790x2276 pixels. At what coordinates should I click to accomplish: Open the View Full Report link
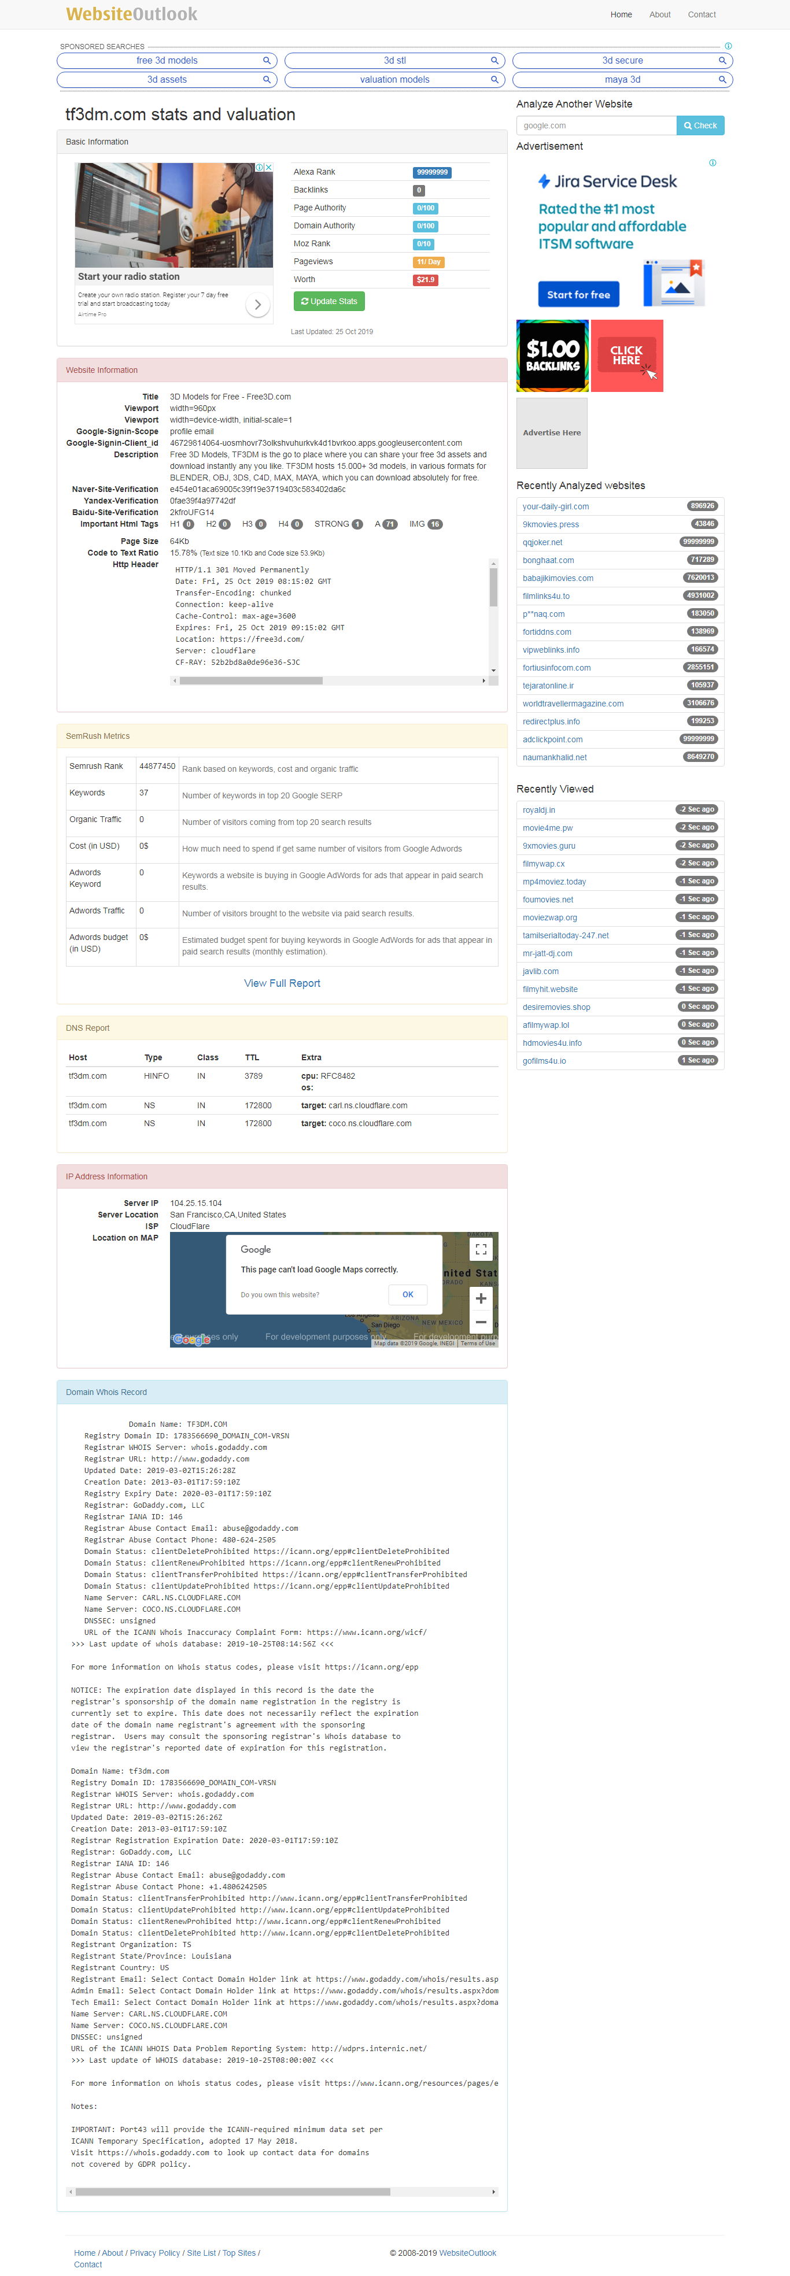tap(282, 983)
